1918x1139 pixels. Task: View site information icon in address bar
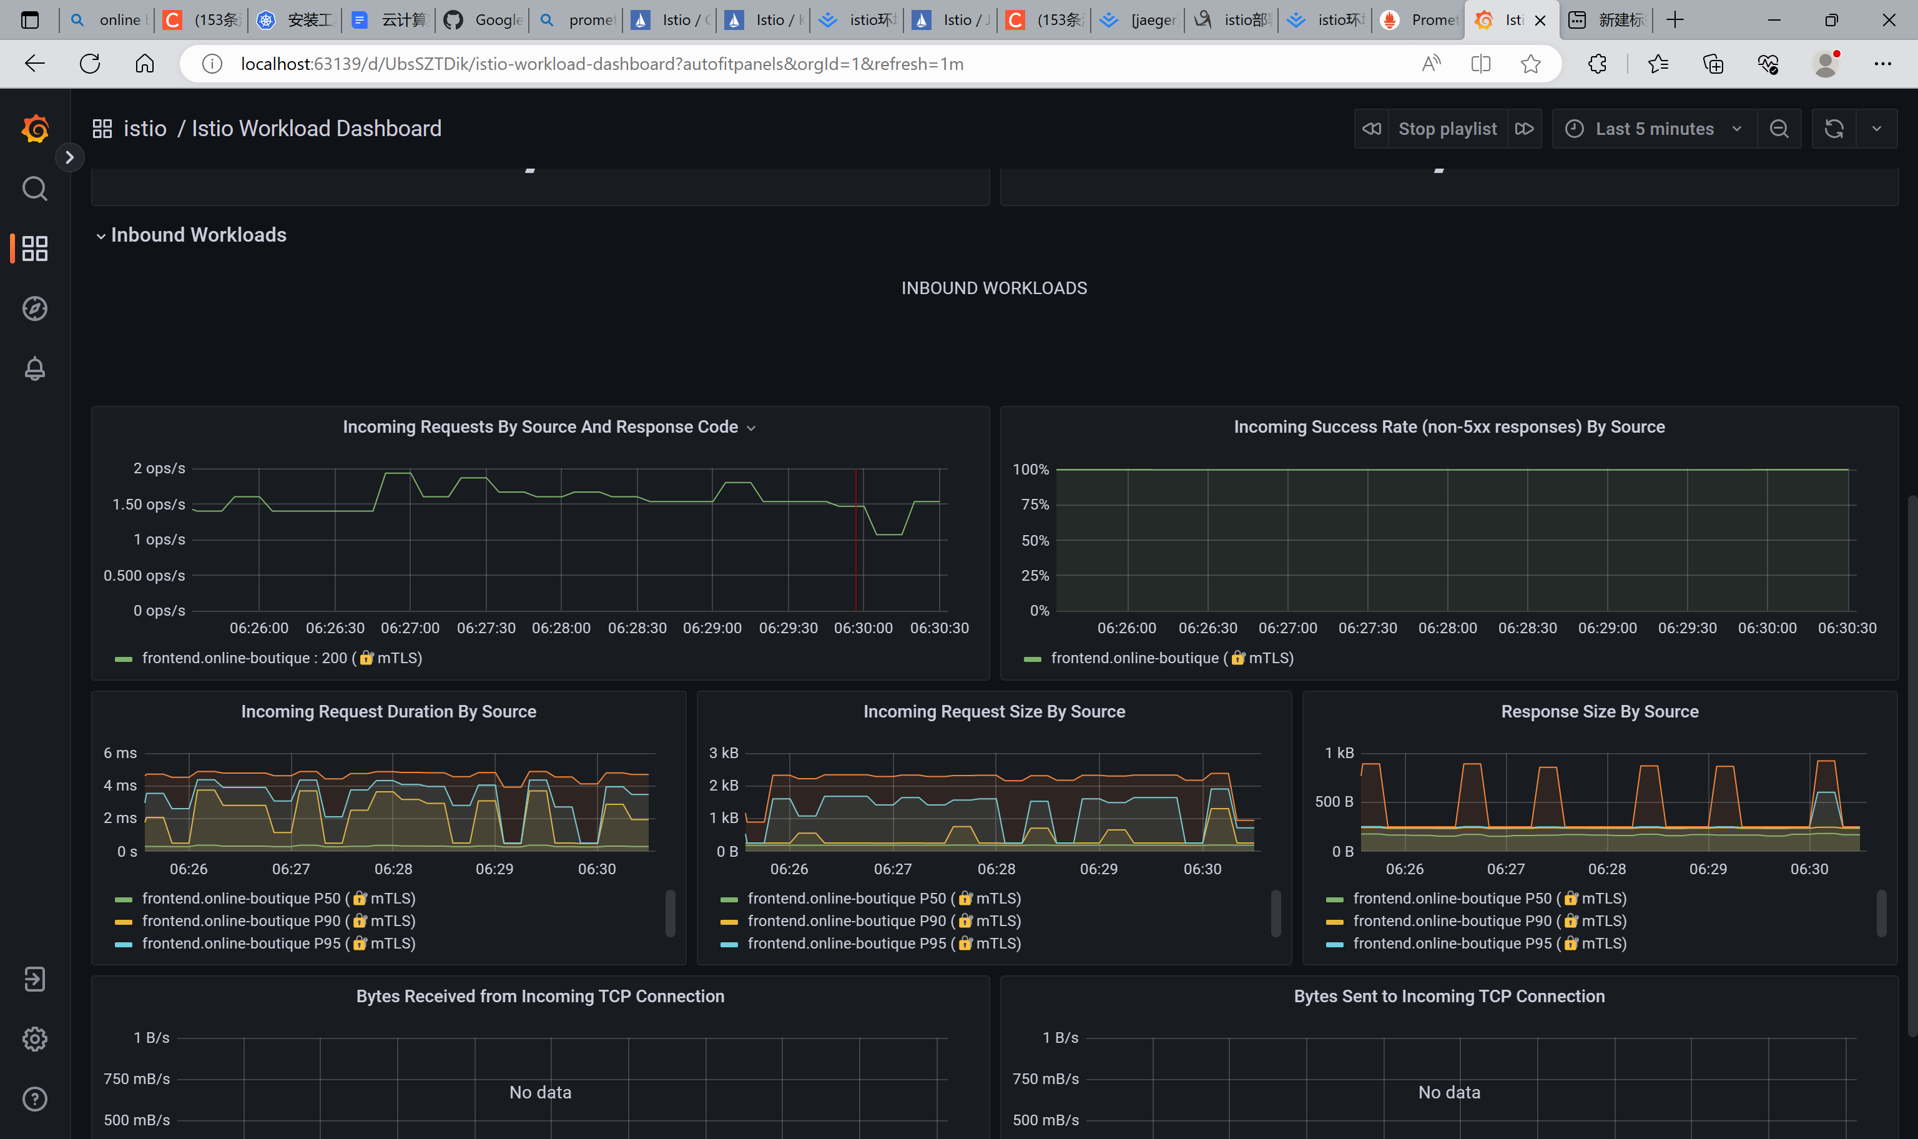pos(212,64)
